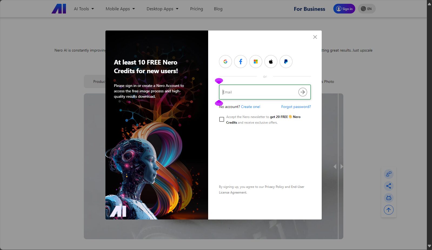This screenshot has width=432, height=250.
Task: Sign in with Facebook icon
Action: pos(241,62)
